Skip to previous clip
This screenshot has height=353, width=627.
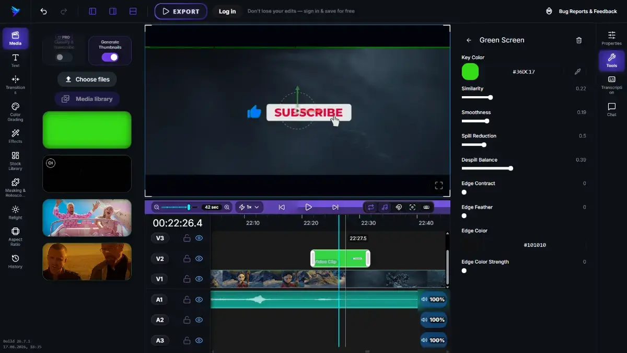coord(282,207)
